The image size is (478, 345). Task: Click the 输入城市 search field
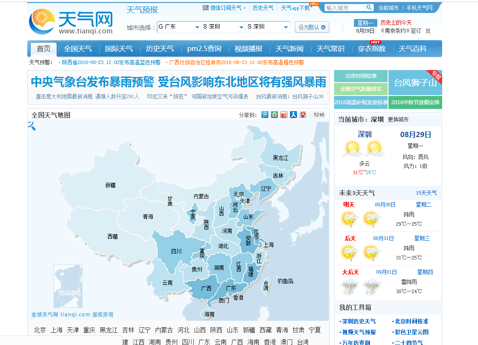click(x=344, y=8)
